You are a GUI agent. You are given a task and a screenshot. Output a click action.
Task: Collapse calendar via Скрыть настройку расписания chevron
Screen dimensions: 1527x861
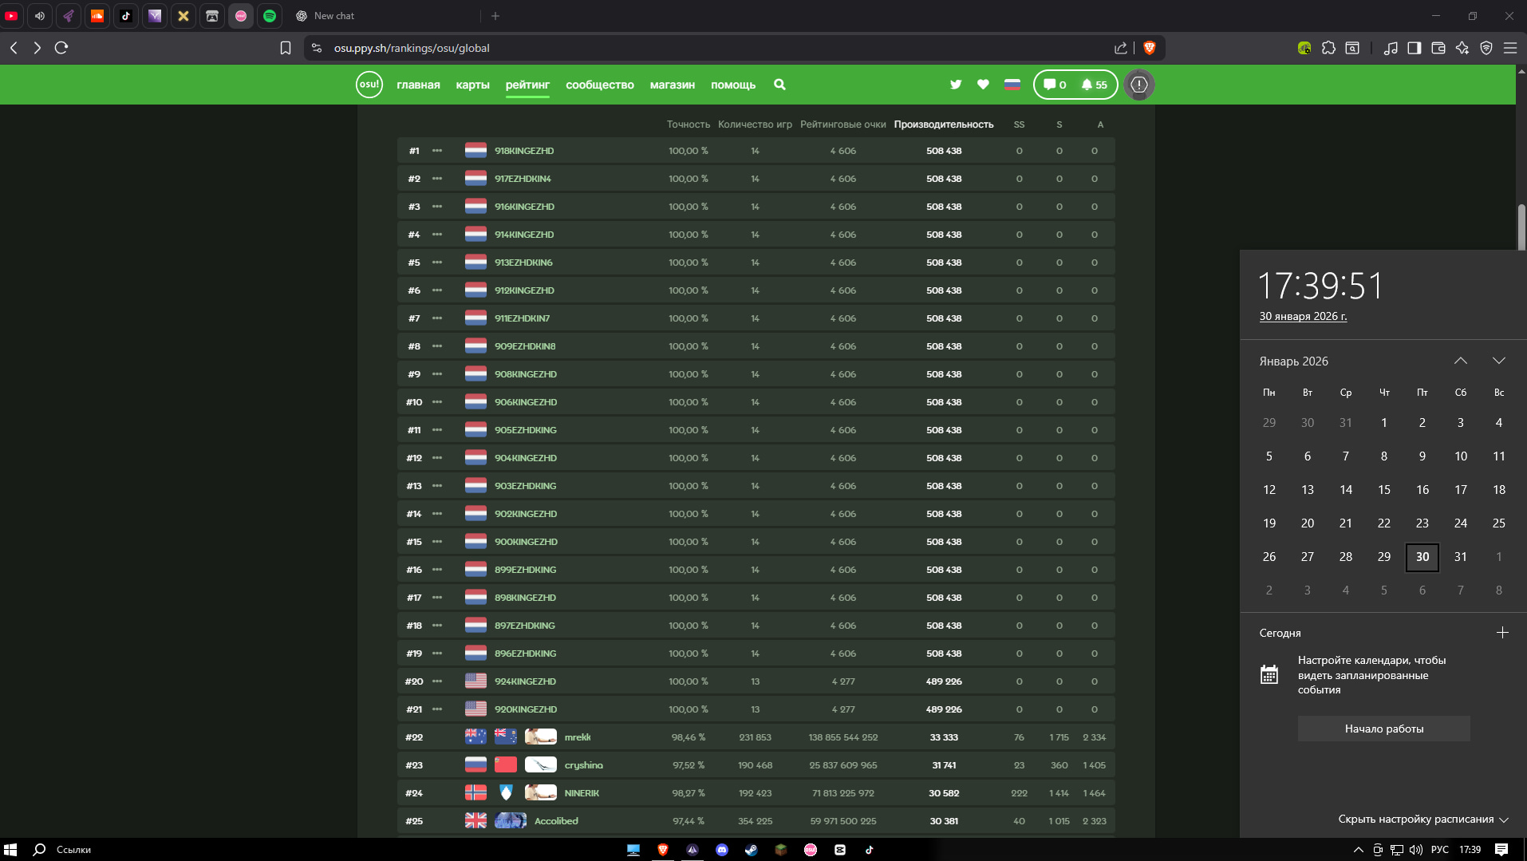point(1504,820)
